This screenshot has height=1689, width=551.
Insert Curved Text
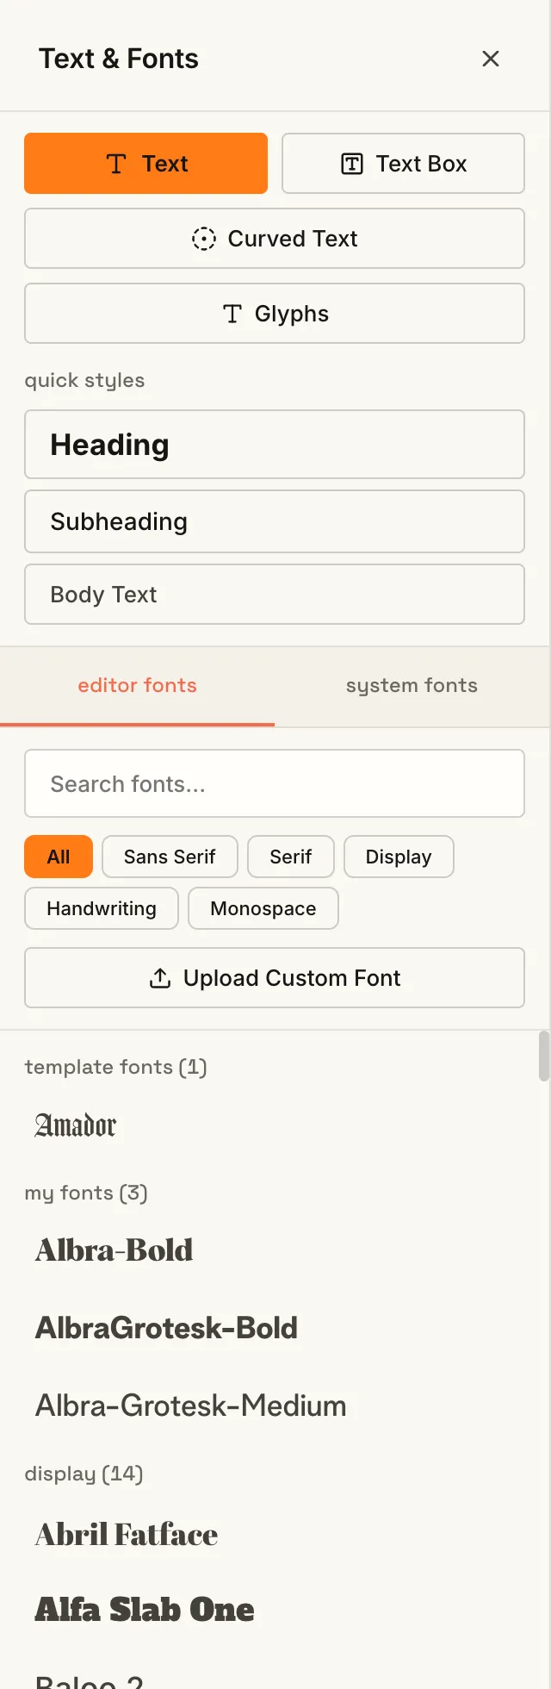point(275,239)
